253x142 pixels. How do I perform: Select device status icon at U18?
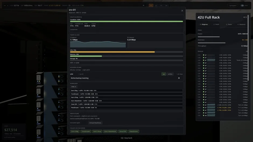pyautogui.click(x=203, y=58)
